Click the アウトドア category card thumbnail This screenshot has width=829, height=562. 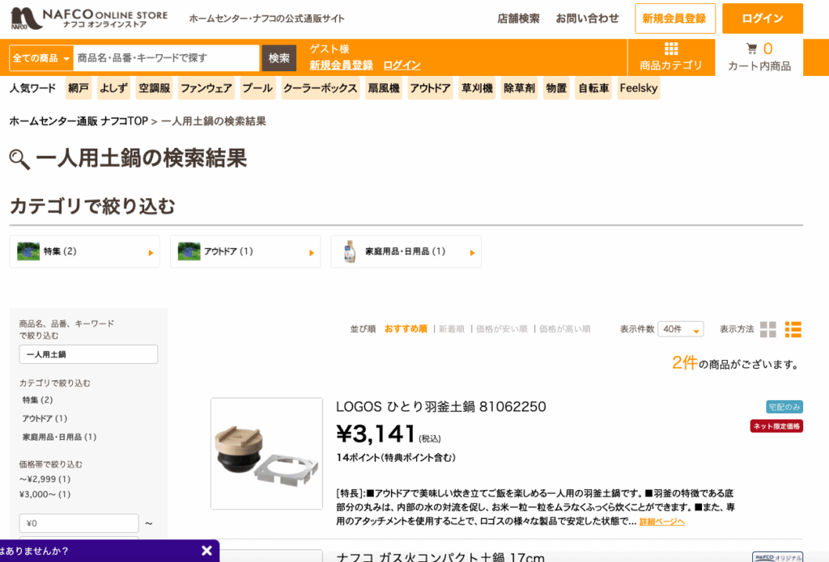pyautogui.click(x=189, y=251)
